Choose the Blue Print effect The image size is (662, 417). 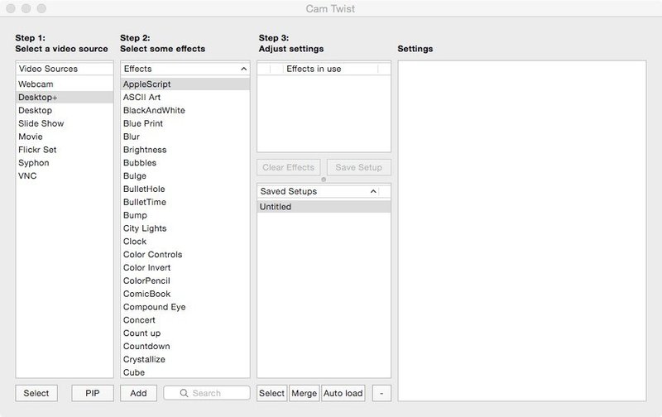point(185,123)
